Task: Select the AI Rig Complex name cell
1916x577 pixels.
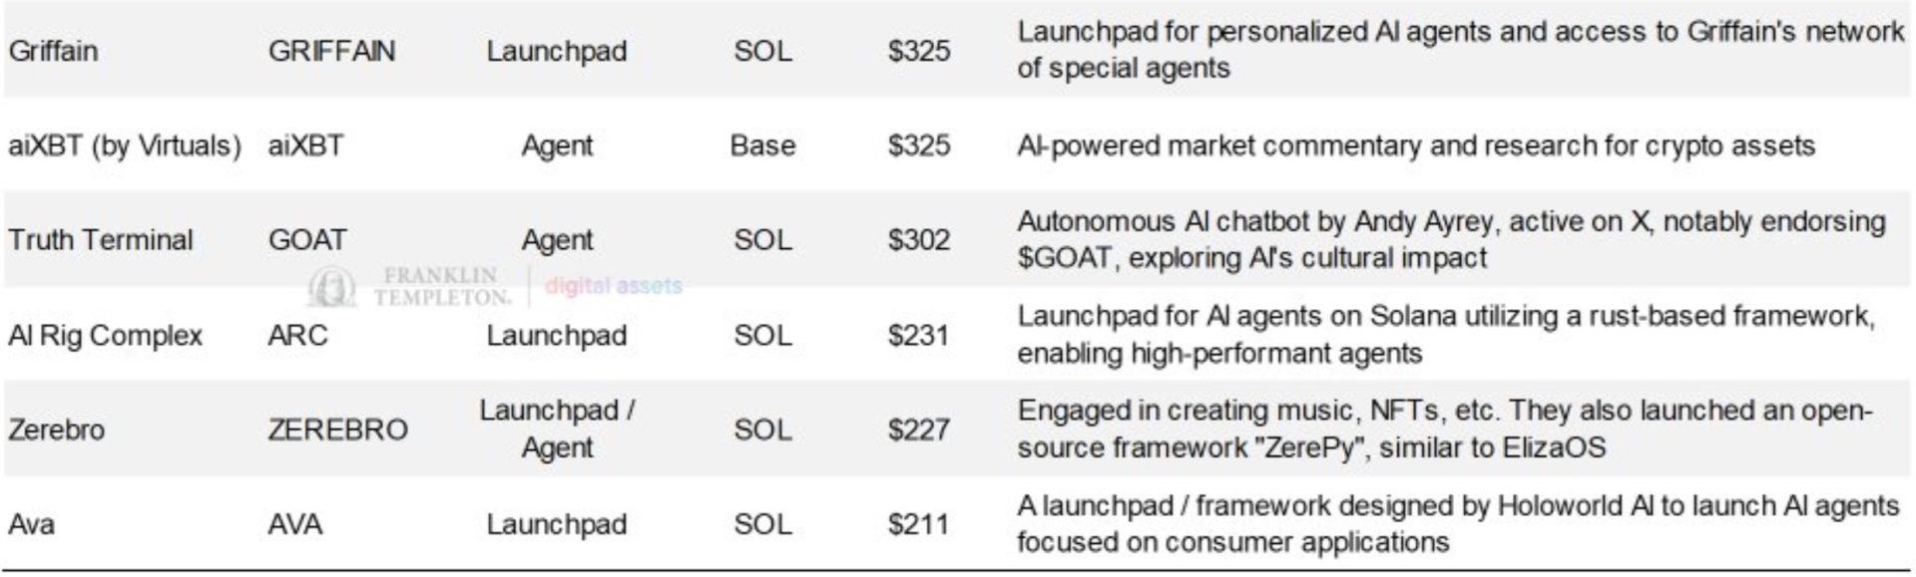Action: click(x=105, y=335)
